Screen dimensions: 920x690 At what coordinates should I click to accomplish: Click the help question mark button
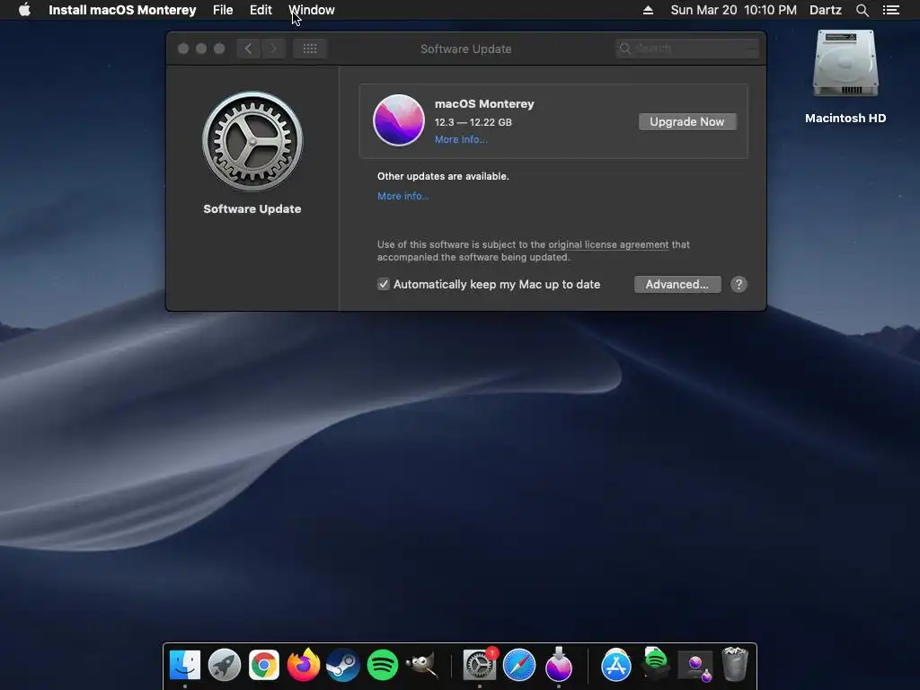point(739,285)
